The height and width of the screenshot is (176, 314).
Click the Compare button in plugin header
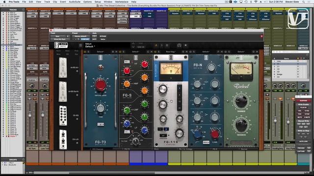click(x=85, y=39)
